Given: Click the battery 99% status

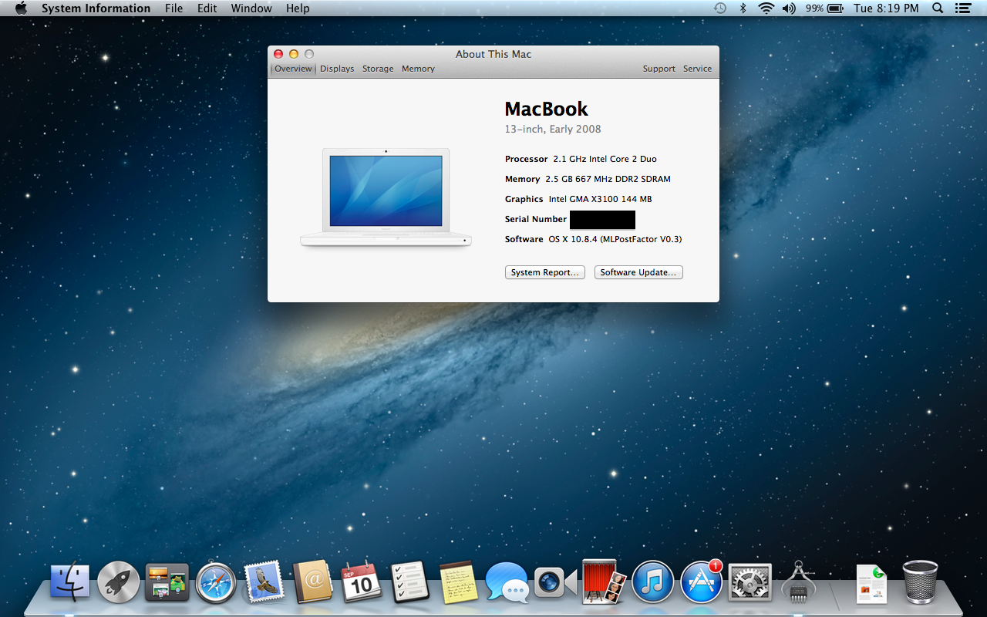Looking at the screenshot, I should pos(824,8).
